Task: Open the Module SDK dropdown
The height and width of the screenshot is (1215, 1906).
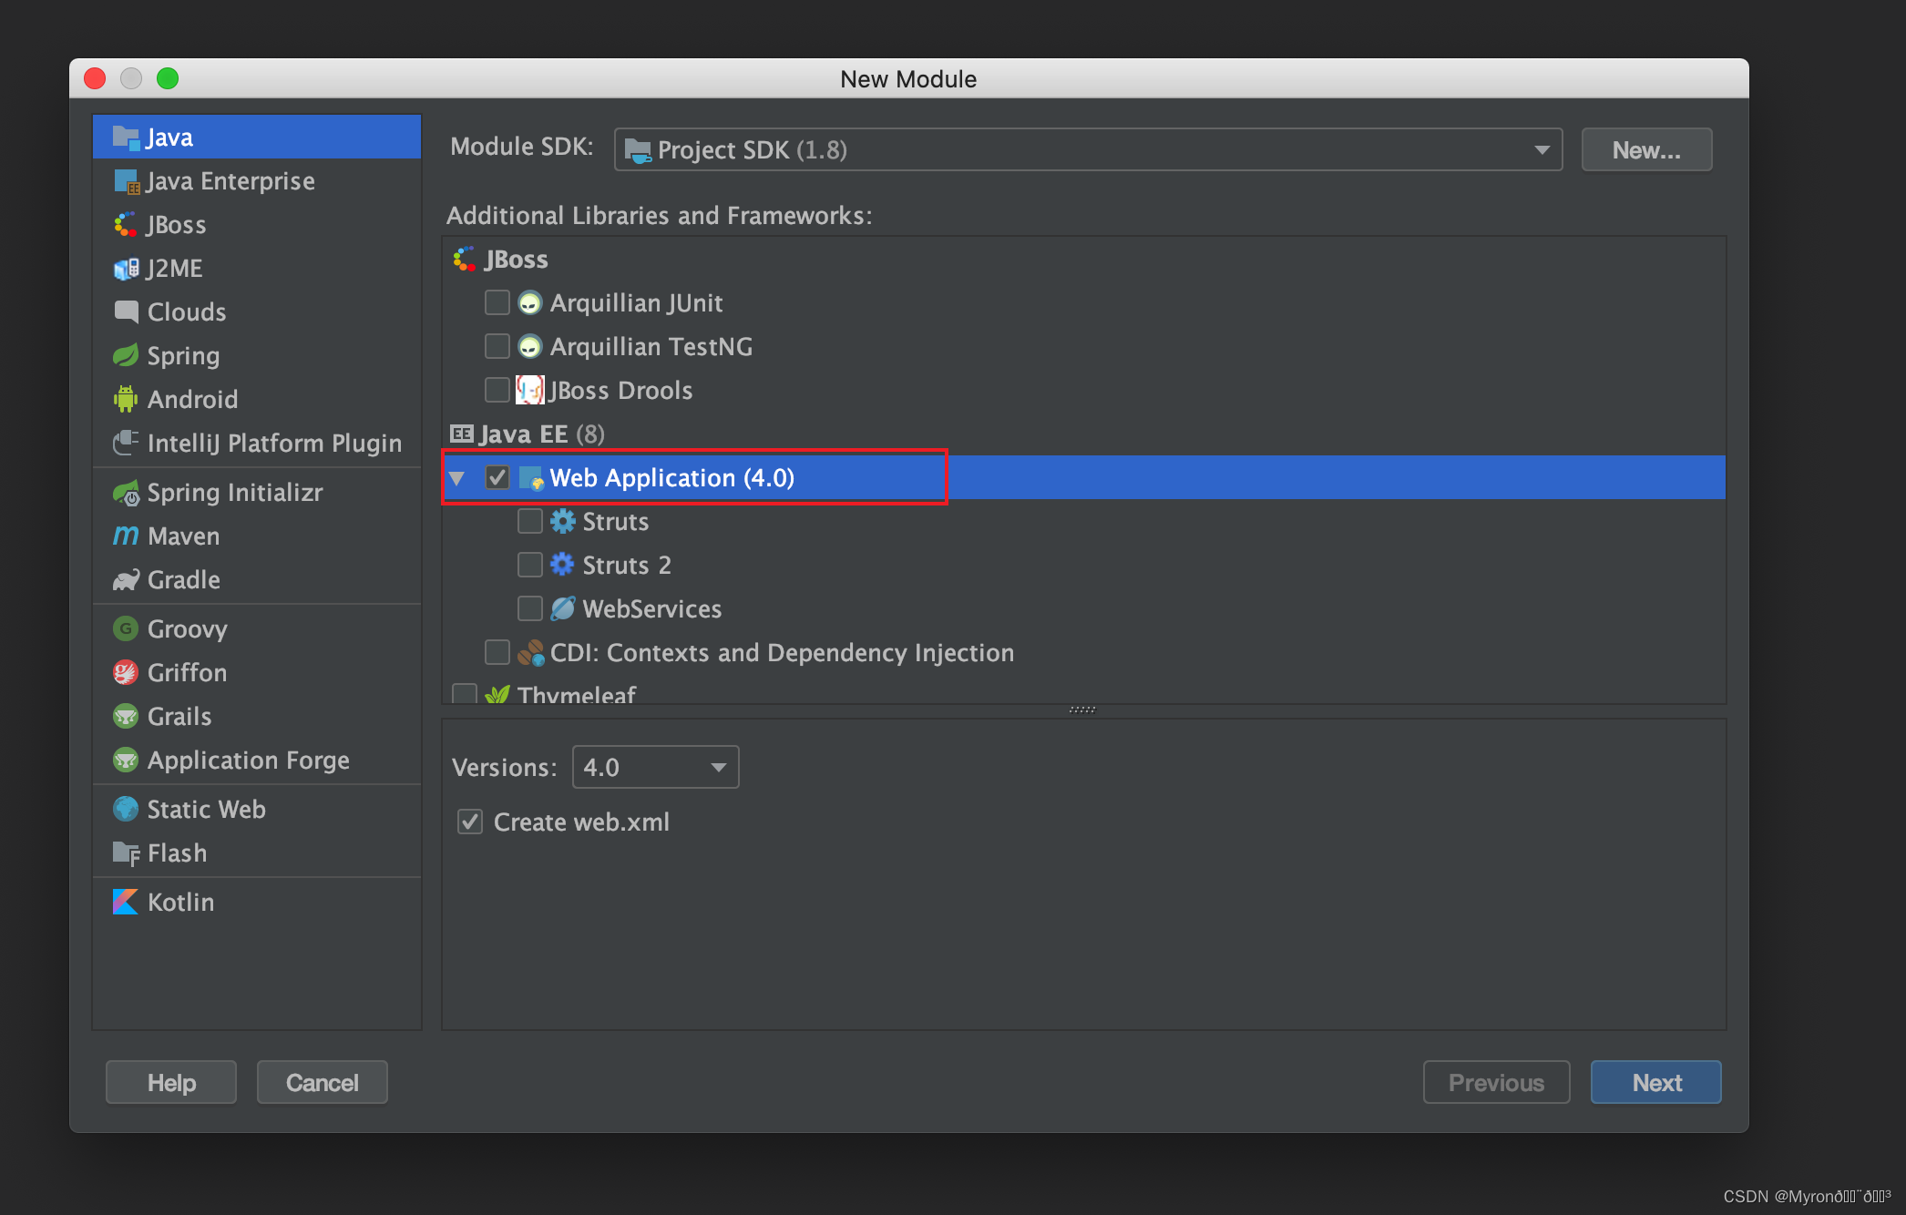Action: (x=1088, y=149)
